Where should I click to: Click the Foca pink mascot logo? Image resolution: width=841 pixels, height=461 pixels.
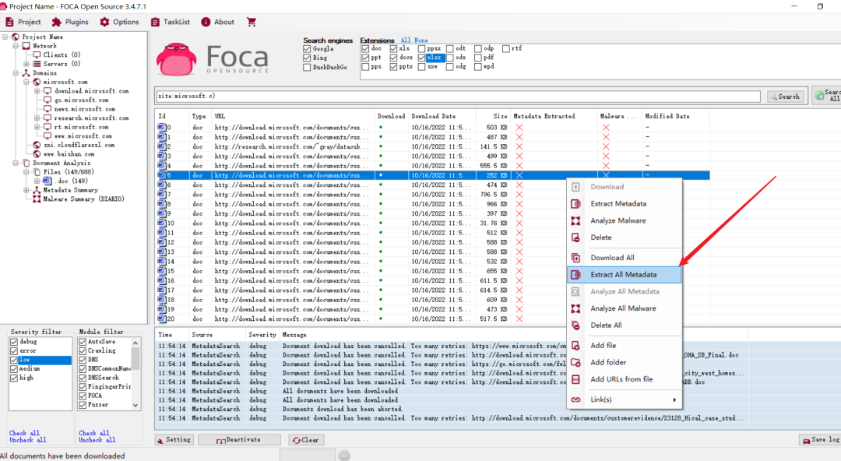pyautogui.click(x=176, y=59)
